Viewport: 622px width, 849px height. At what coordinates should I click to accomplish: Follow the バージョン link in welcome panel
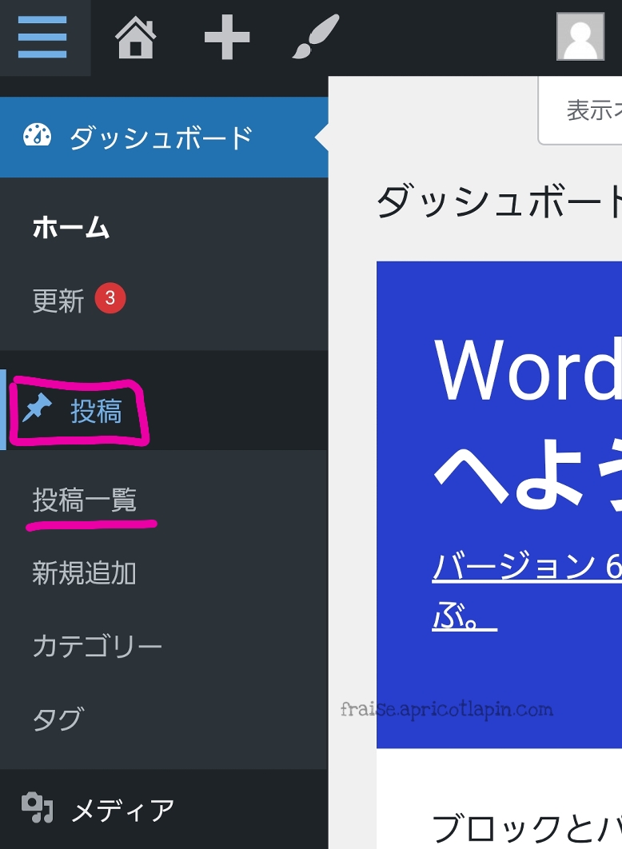click(x=528, y=567)
